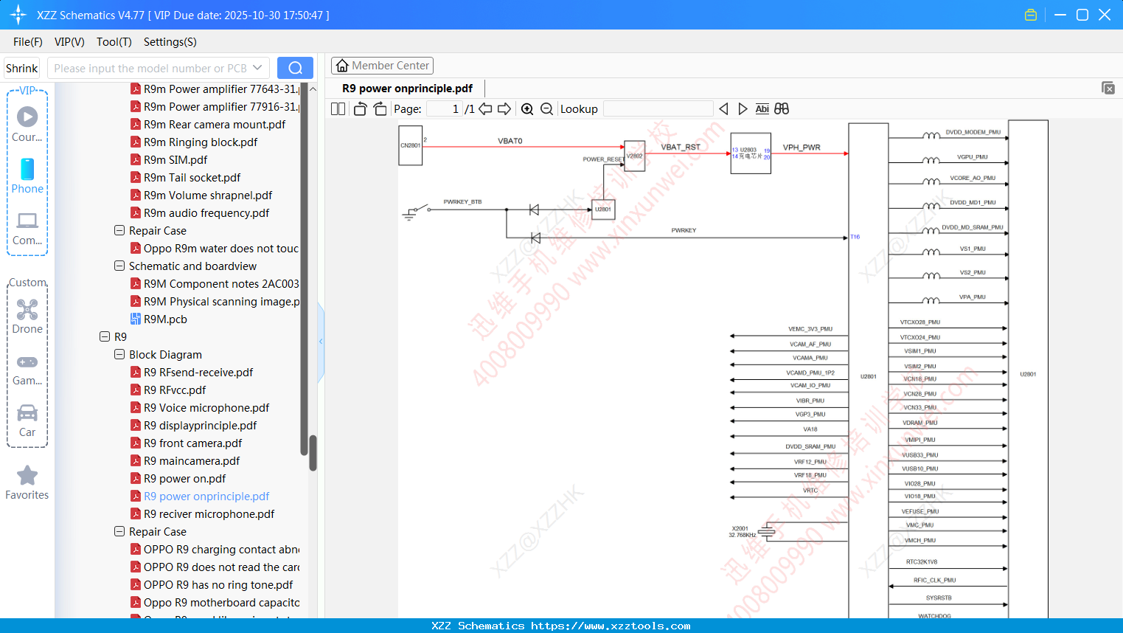Click the Lookup text field
1123x633 pixels.
click(658, 109)
